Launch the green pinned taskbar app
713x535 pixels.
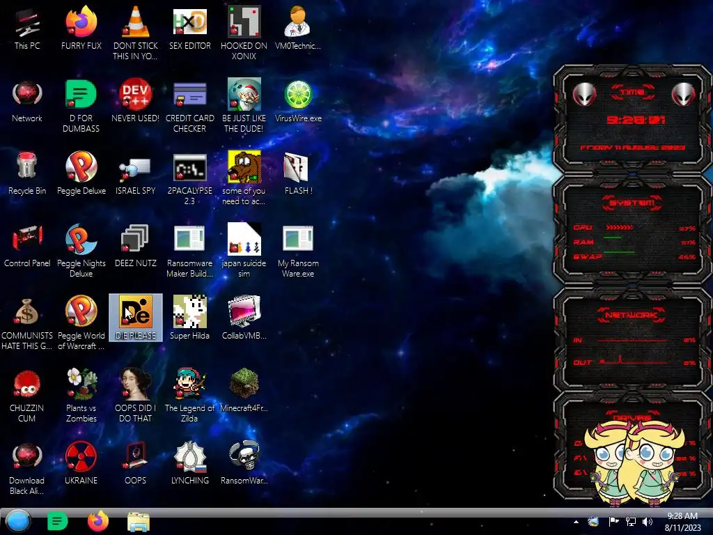click(57, 521)
